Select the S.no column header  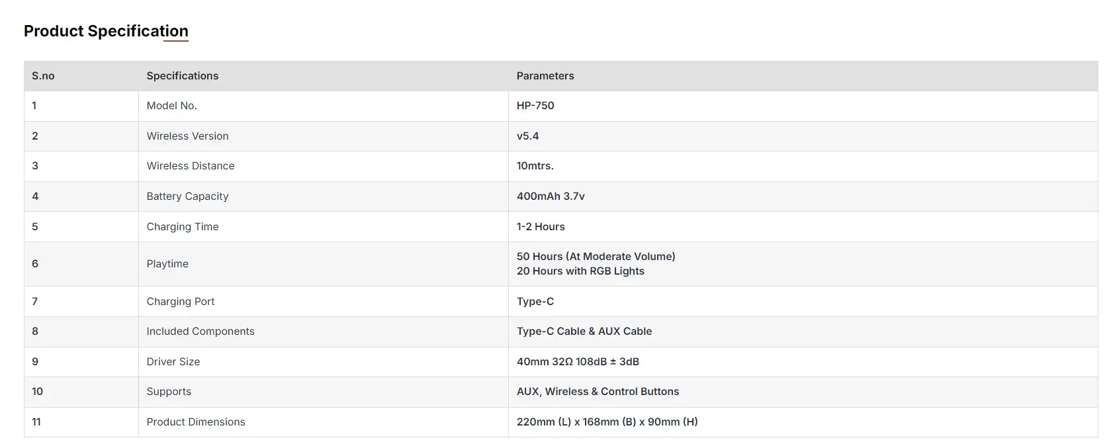click(43, 76)
